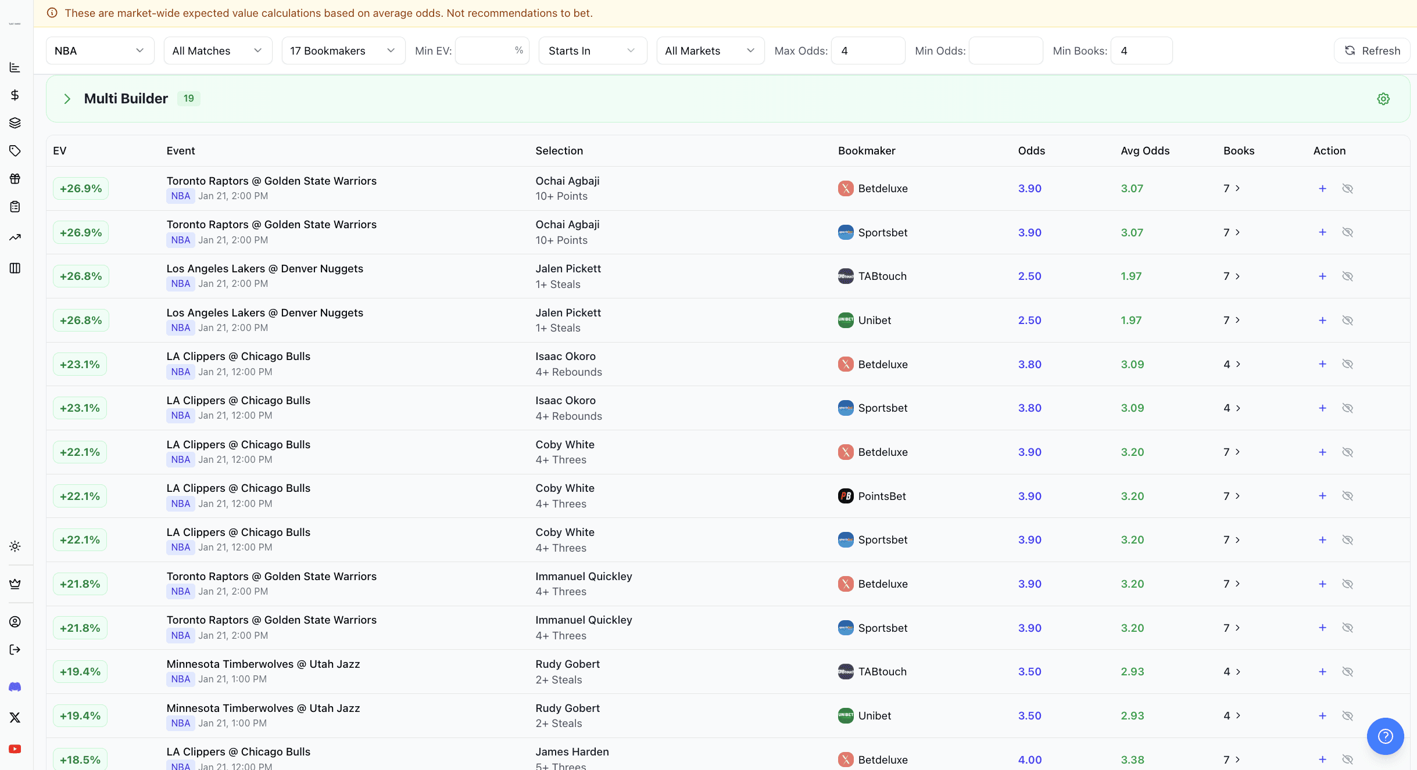
Task: Open the Discord link icon
Action: 15,687
